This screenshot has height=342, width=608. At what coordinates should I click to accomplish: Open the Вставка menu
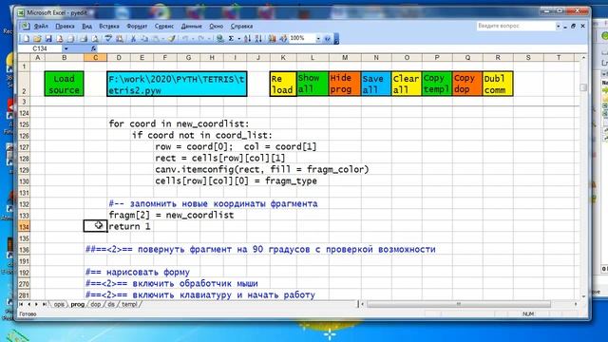(x=109, y=26)
